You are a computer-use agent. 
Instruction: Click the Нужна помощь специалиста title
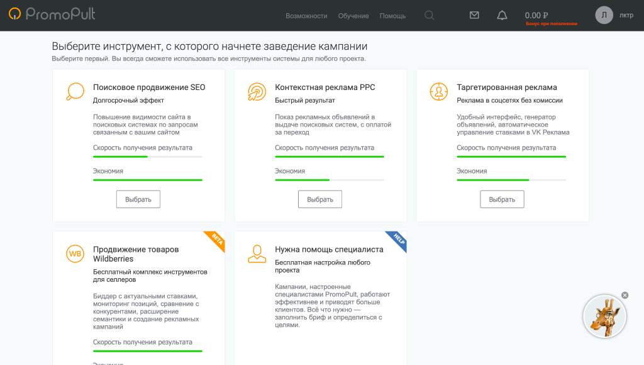[329, 249]
